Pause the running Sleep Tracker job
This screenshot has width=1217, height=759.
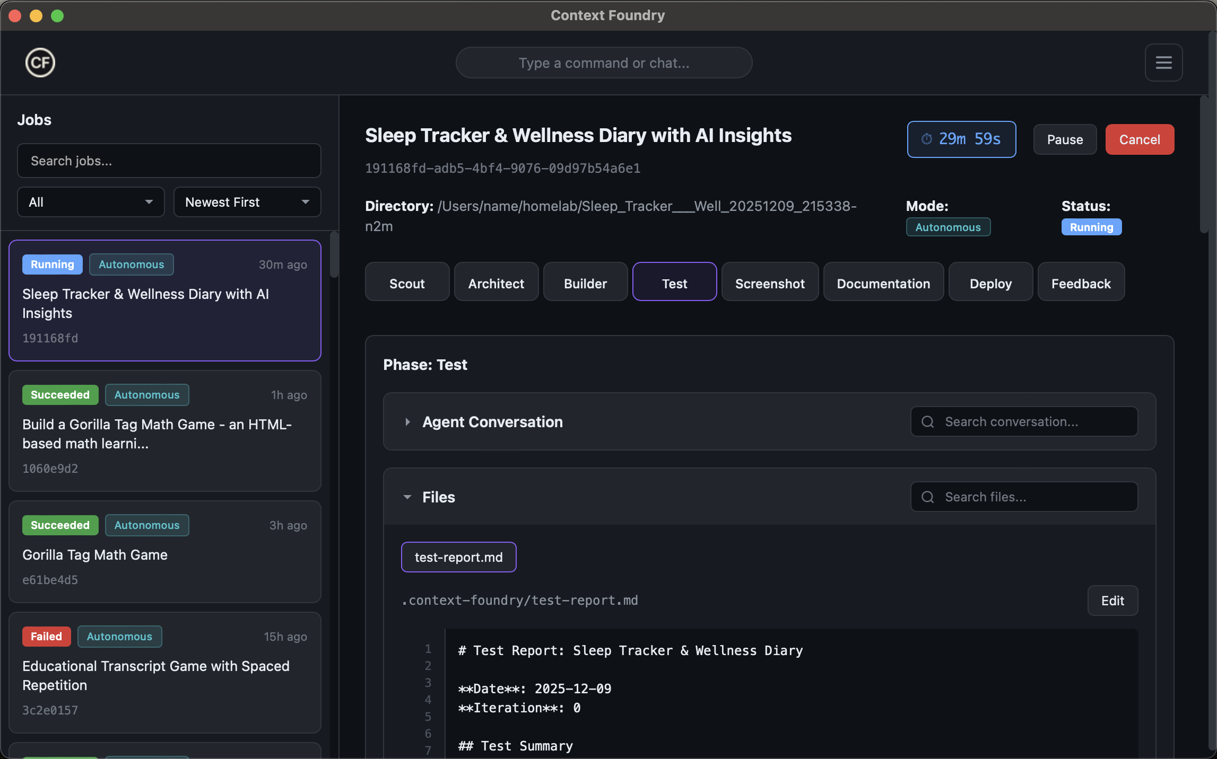tap(1064, 139)
